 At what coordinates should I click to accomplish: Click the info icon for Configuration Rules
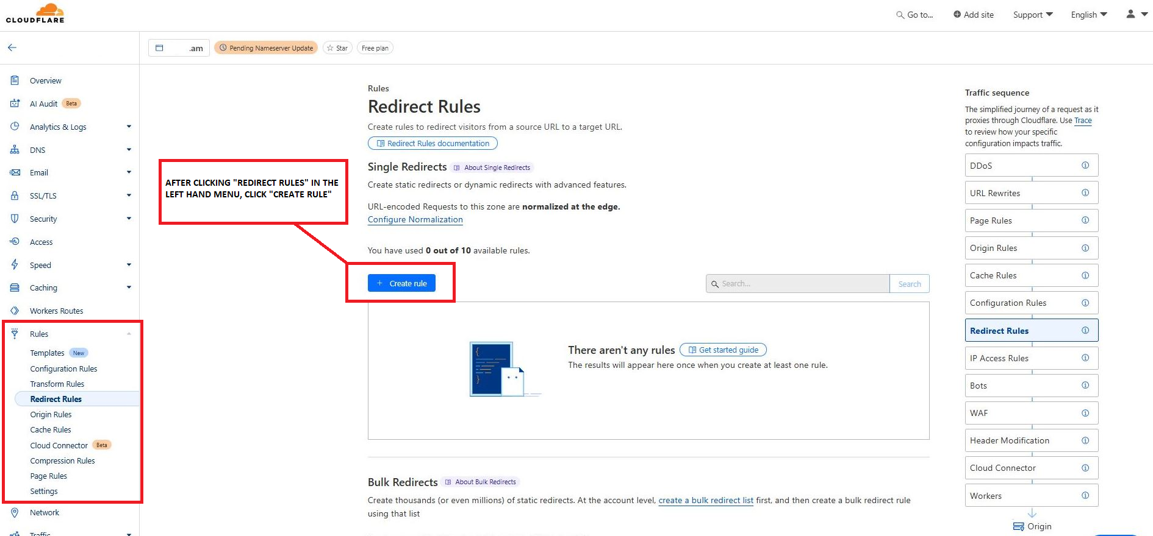click(x=1085, y=303)
